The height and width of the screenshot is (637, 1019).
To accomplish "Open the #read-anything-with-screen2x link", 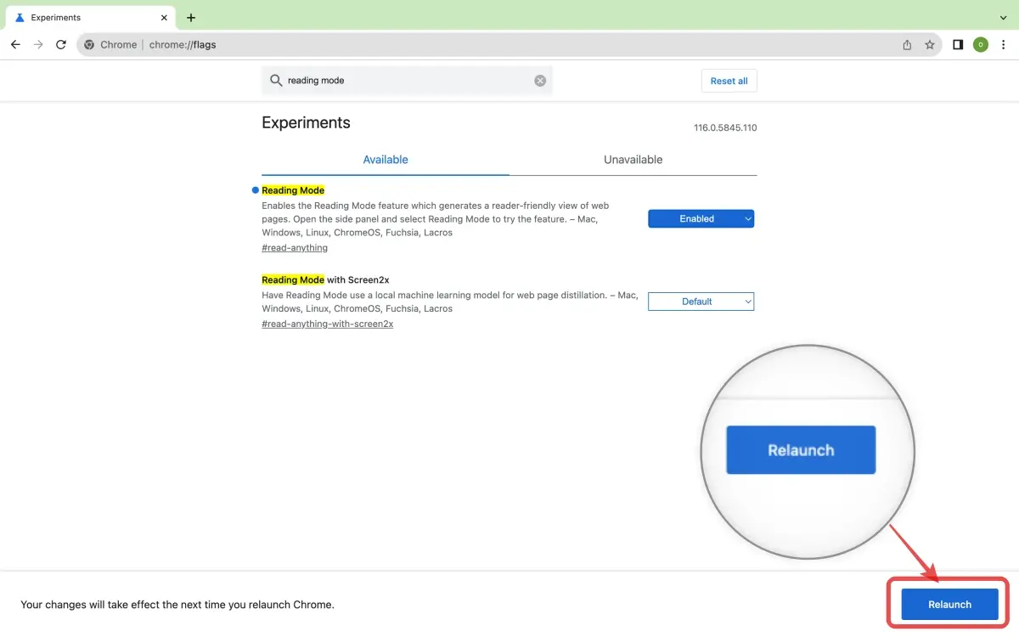I will (x=327, y=324).
